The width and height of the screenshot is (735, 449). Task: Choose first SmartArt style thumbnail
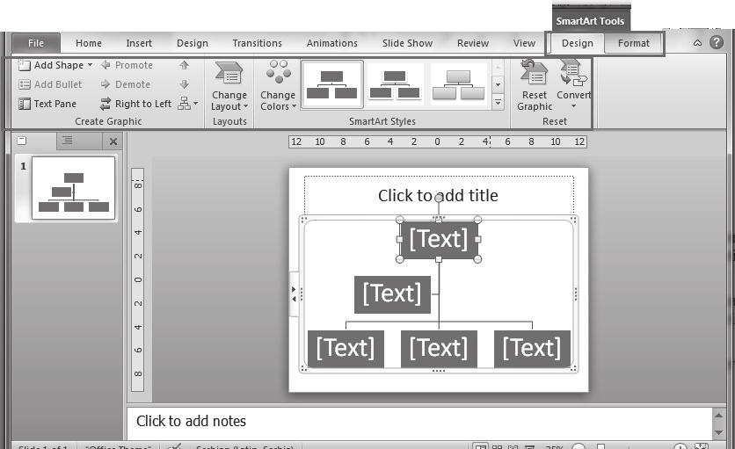tap(331, 84)
